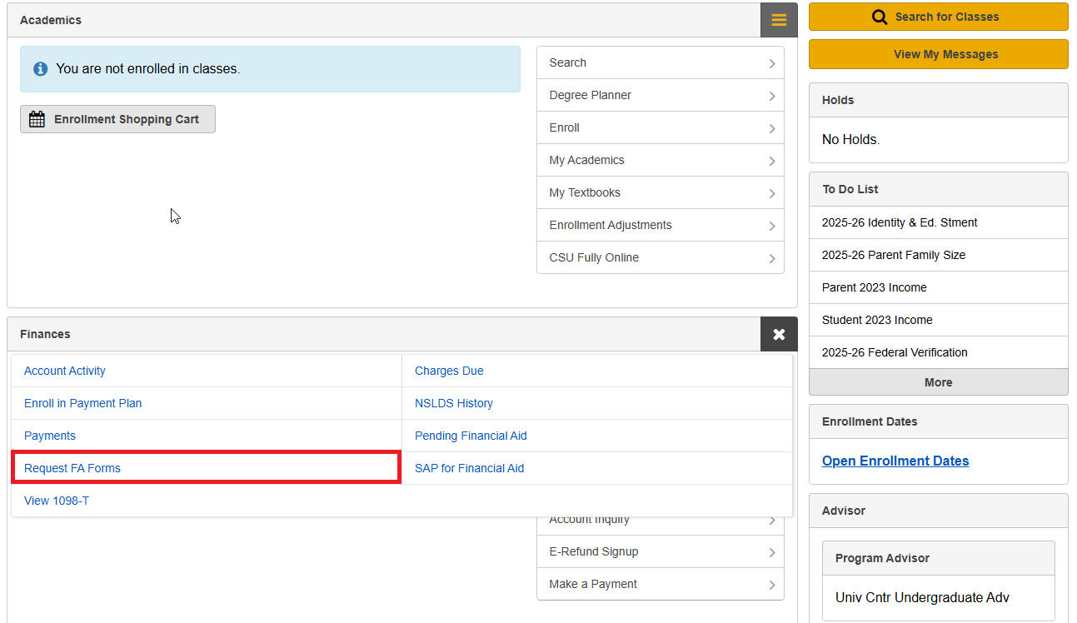
Task: View Account Activity in Finances
Action: tap(64, 371)
